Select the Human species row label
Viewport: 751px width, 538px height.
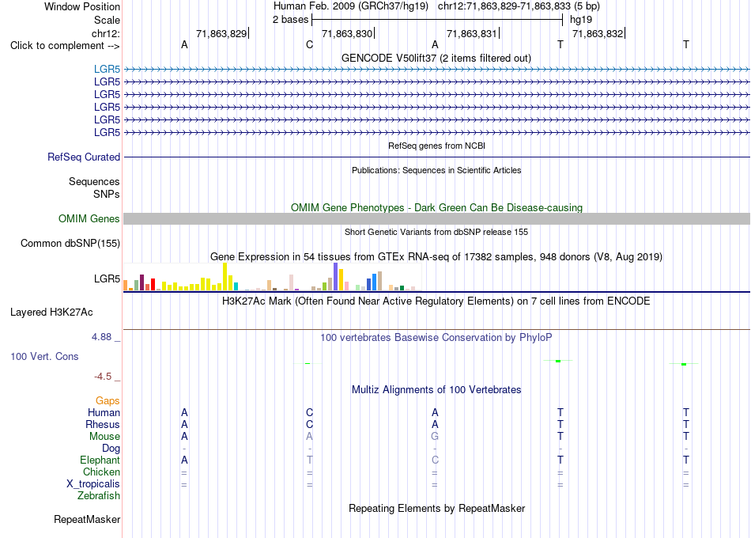click(104, 413)
